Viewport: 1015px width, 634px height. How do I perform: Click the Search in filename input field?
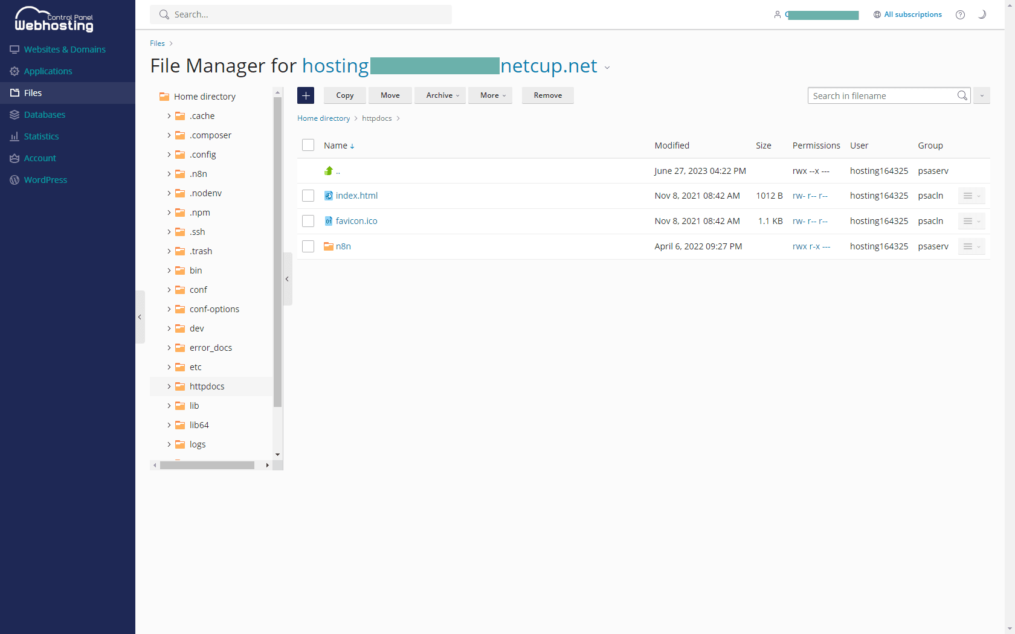coord(882,95)
